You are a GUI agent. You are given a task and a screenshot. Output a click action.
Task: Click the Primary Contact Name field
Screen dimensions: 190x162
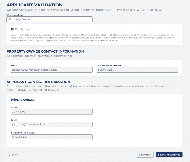pyautogui.click(x=52, y=112)
